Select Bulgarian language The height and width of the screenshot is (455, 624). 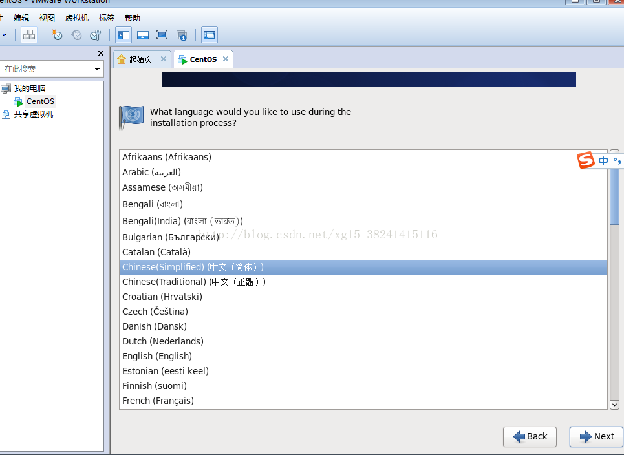pyautogui.click(x=363, y=237)
